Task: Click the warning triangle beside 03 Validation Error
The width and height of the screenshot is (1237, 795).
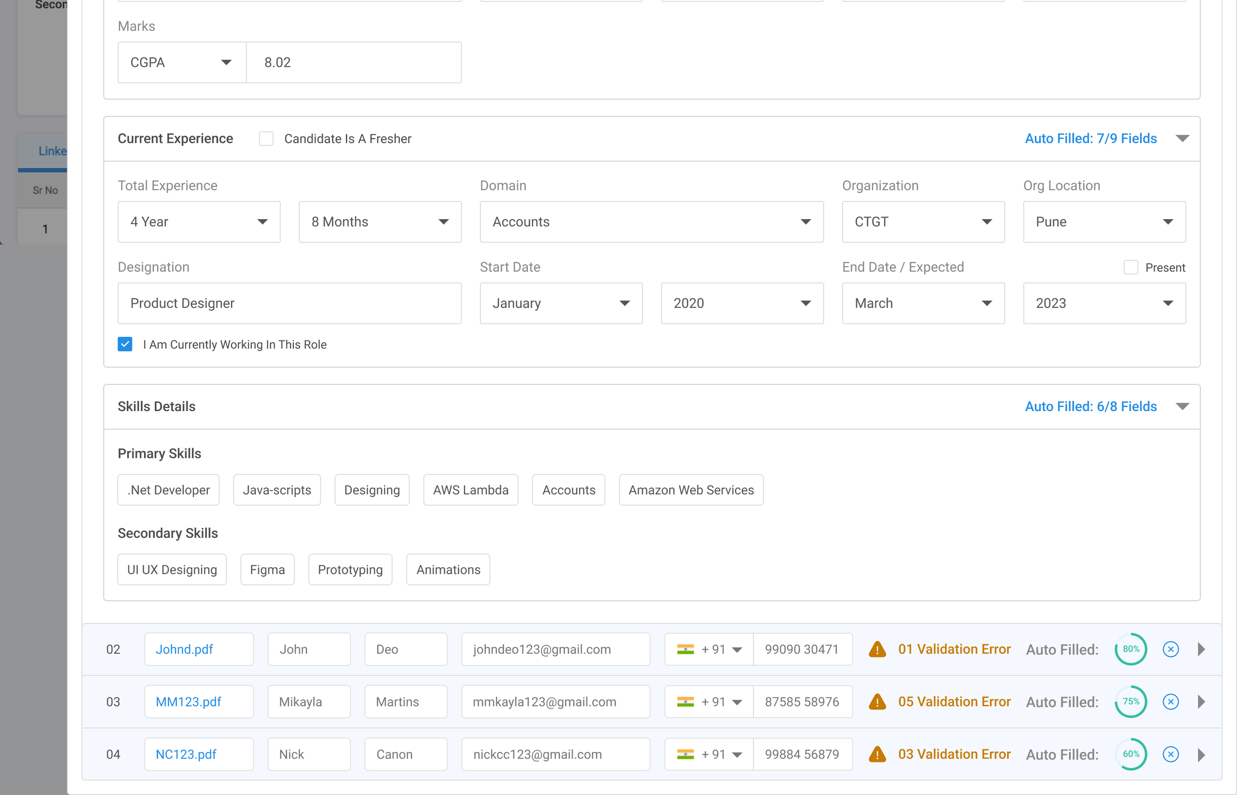Action: [877, 755]
